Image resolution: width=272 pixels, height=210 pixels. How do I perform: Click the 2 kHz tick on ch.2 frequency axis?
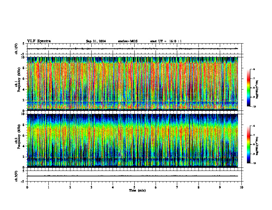coord(23,157)
